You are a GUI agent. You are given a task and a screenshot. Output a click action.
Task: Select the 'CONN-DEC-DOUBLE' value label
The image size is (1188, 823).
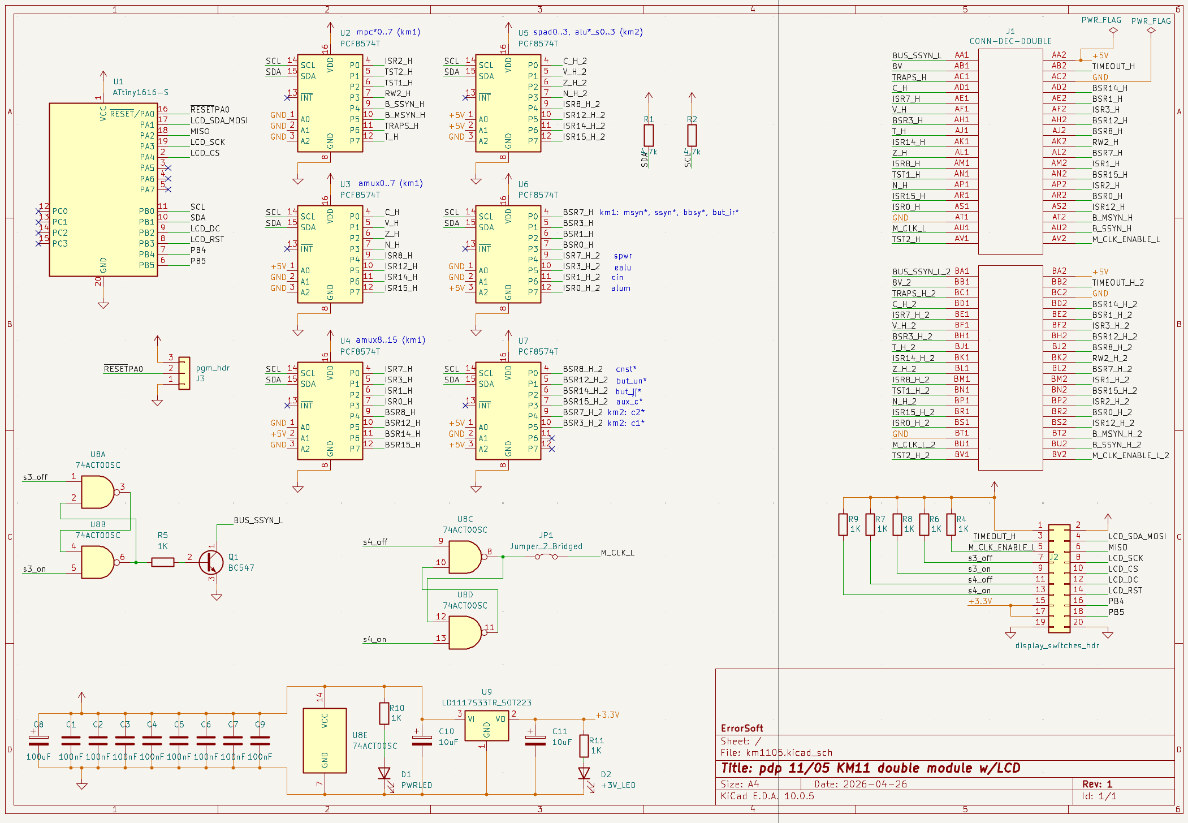(1010, 41)
